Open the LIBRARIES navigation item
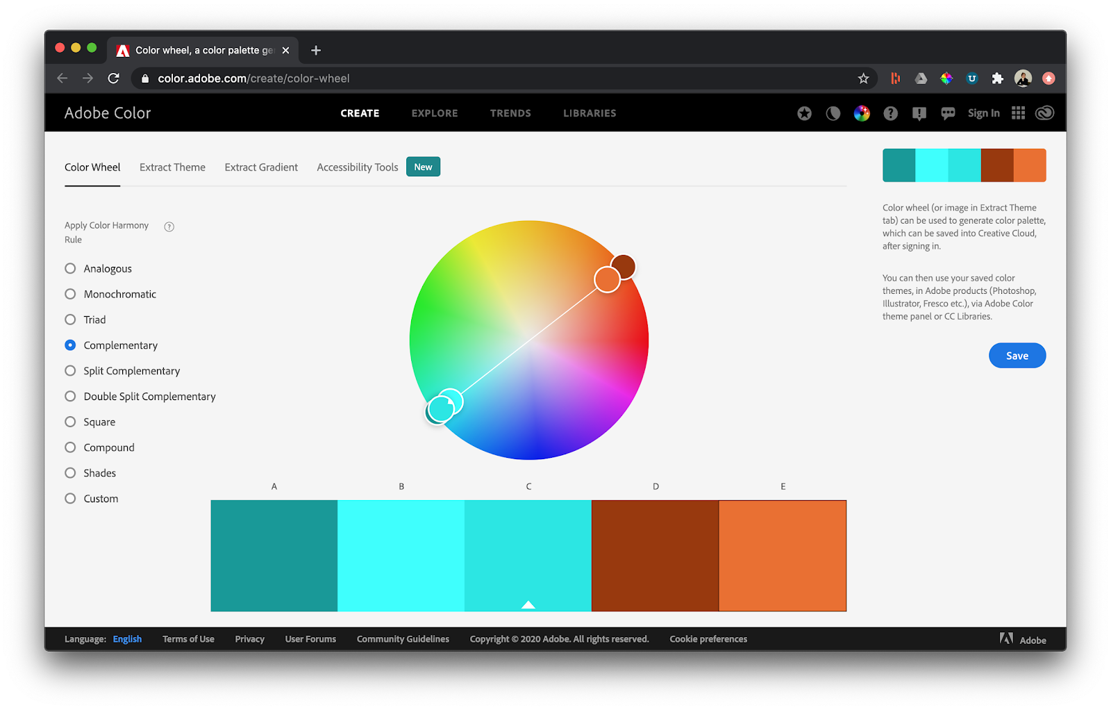The image size is (1111, 710). point(590,113)
